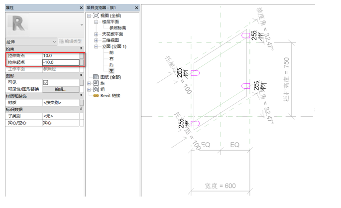Click the 图纸 (全部) sheets icon
The height and width of the screenshot is (208, 341).
point(96,77)
